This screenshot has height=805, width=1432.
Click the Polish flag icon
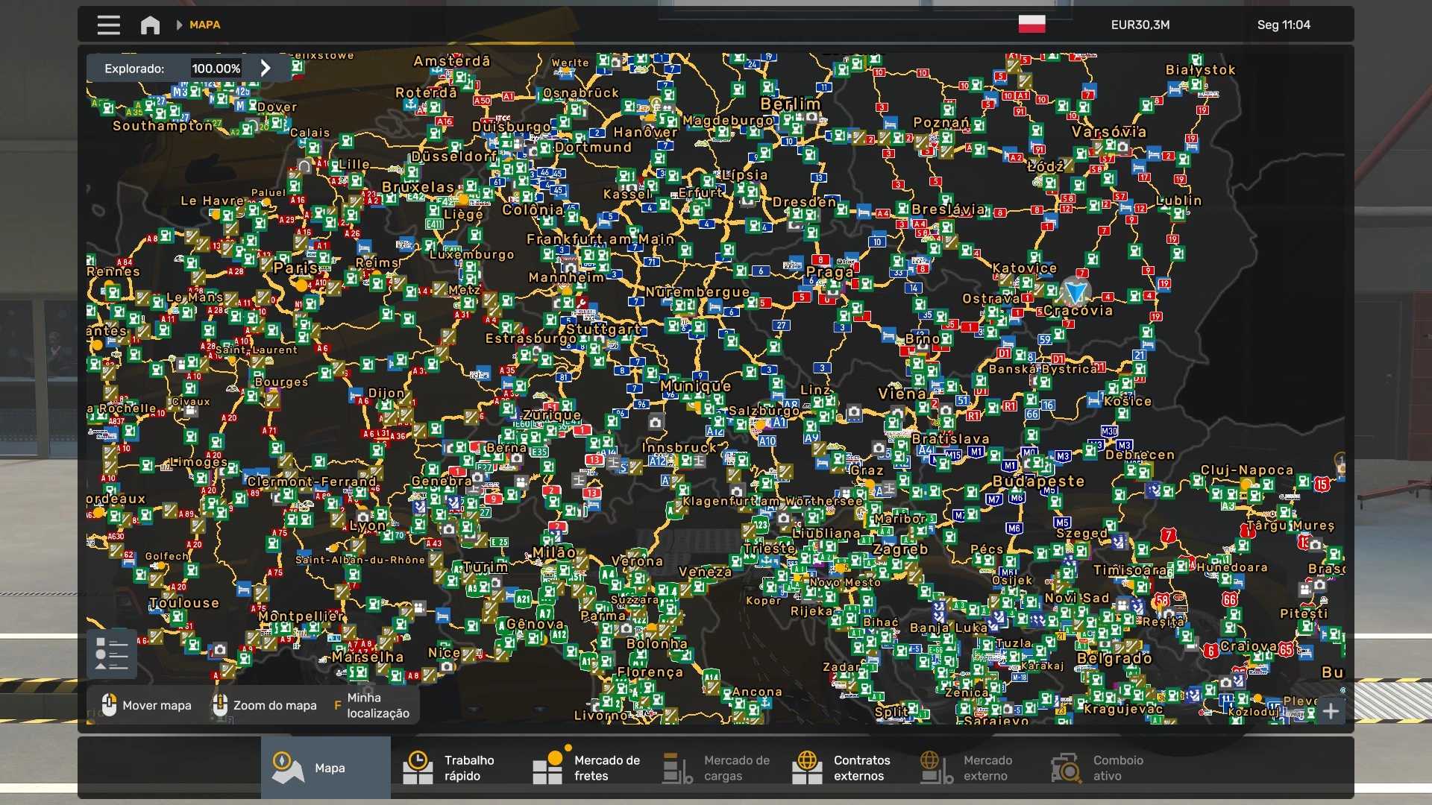[1031, 24]
